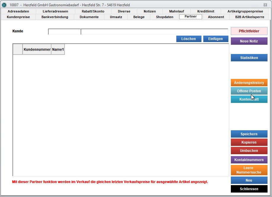Create a Neue Notiz
The width and height of the screenshot is (272, 197).
click(x=249, y=41)
